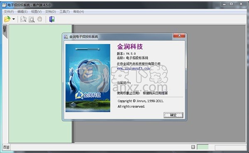Open the 文档(D) menu
This screenshot has width=249, height=153.
[x=51, y=12]
